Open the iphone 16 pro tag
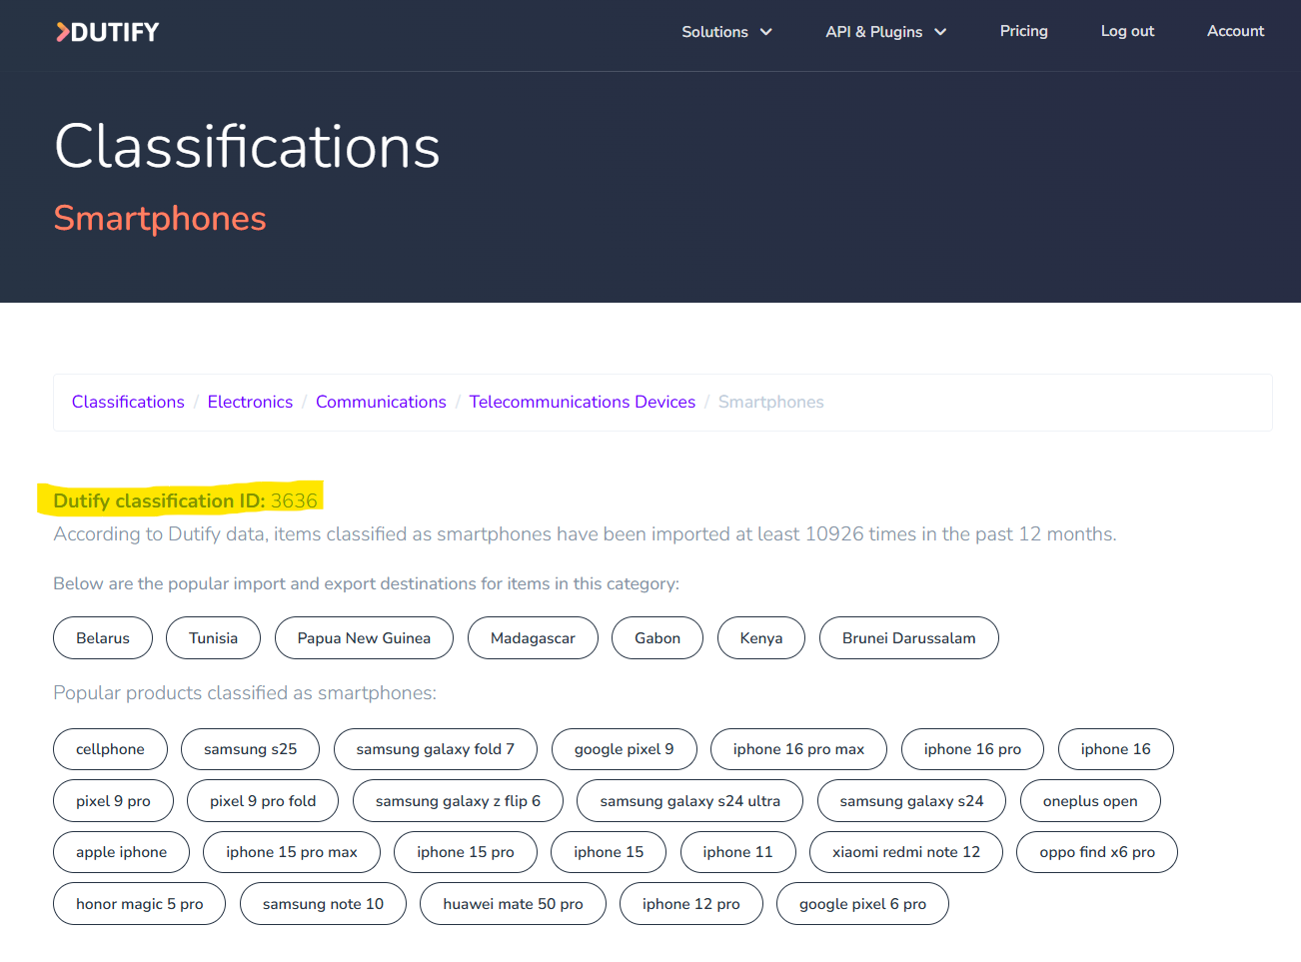The height and width of the screenshot is (962, 1301). coord(972,749)
